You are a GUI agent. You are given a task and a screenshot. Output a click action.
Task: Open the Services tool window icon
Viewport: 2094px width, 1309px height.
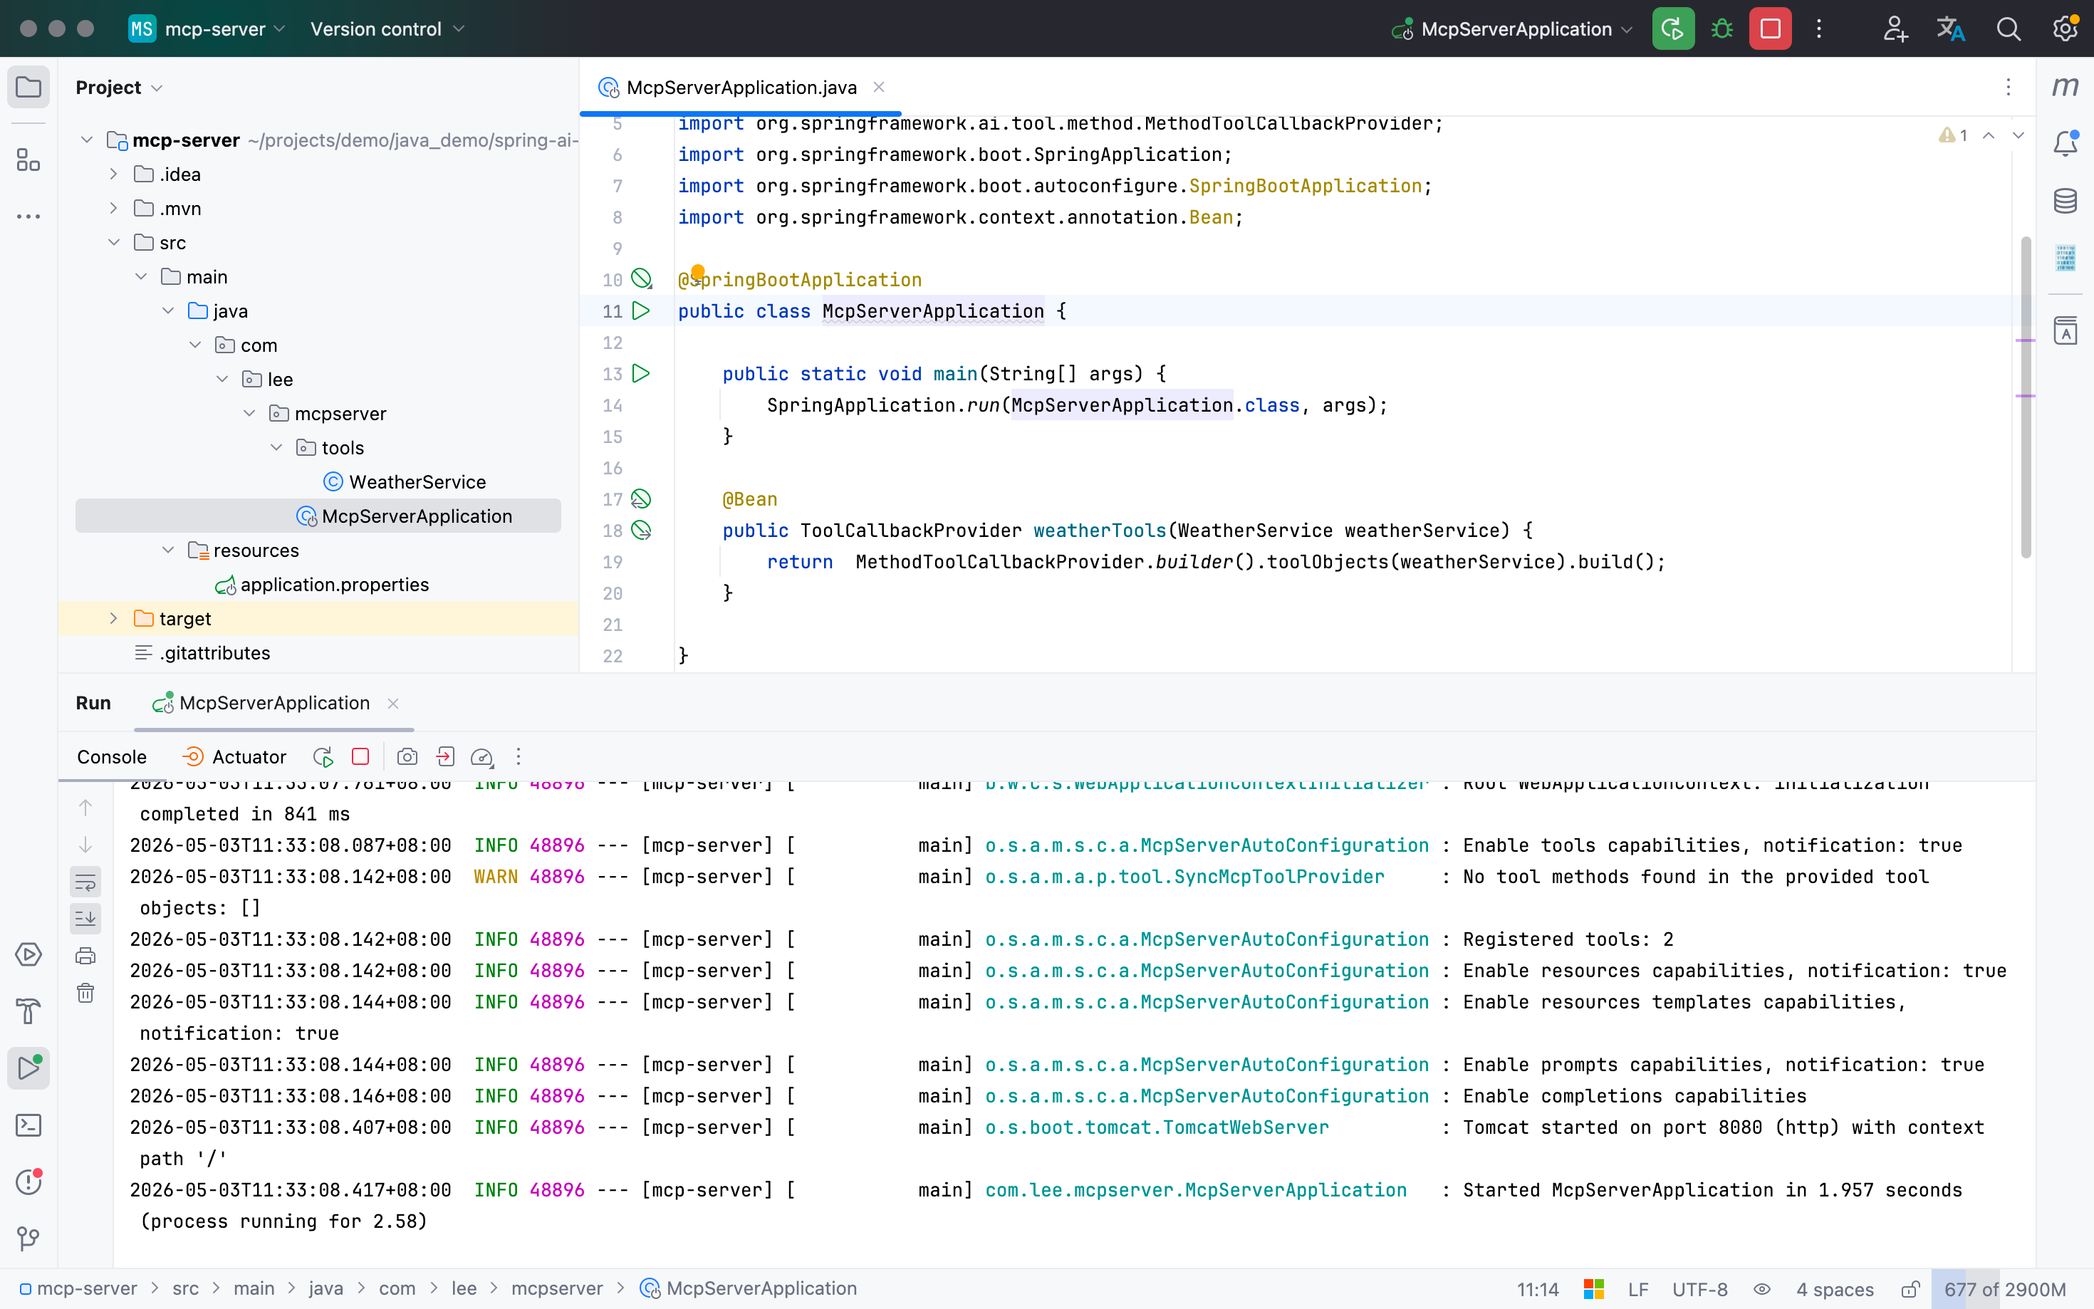[x=28, y=954]
